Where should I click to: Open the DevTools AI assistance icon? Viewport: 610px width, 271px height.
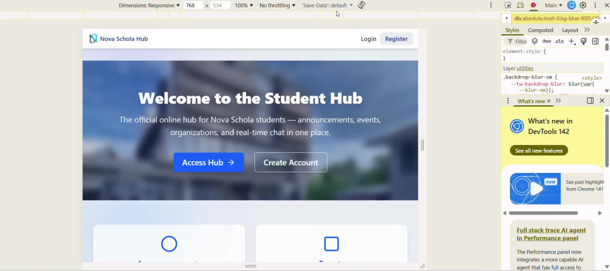(x=571, y=5)
